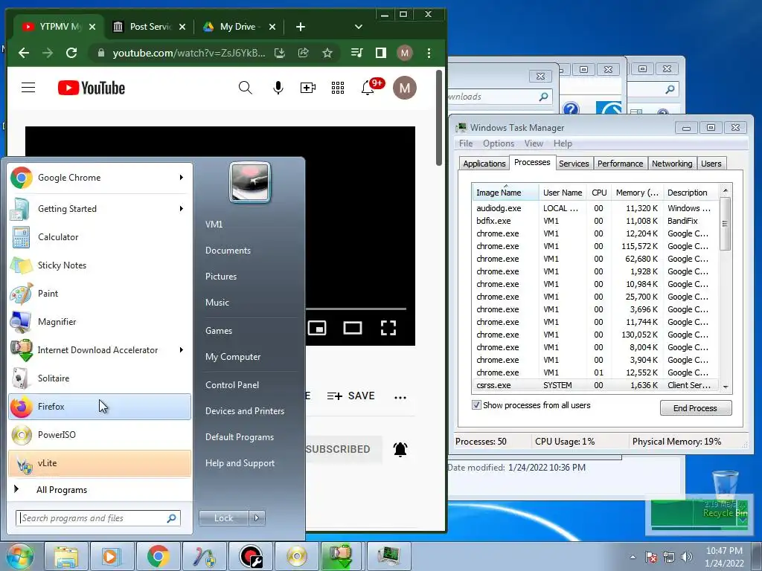Screen dimensions: 762x571
Task: Click End Process button
Action: pos(695,408)
